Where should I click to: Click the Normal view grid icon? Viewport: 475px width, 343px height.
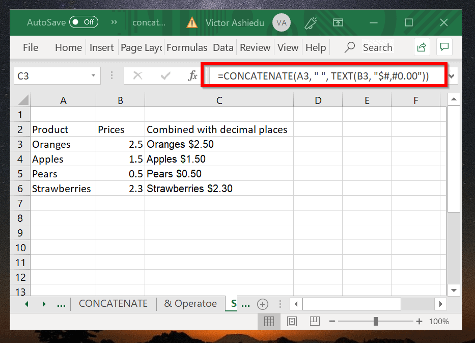coord(268,321)
